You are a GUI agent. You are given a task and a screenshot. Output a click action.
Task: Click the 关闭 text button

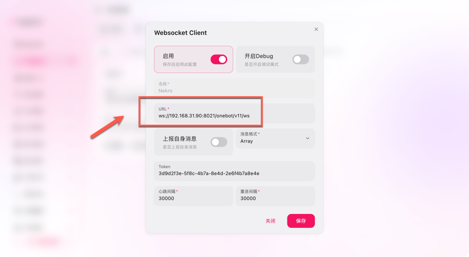tap(271, 221)
